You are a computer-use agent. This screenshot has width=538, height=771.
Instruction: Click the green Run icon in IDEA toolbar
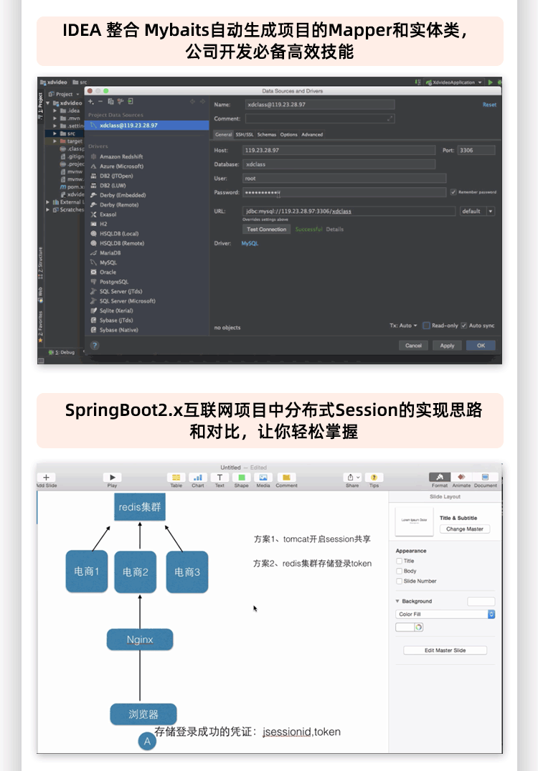click(491, 82)
